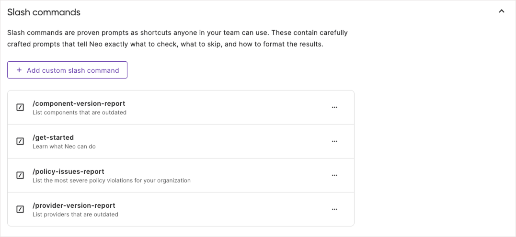Screen dimensions: 516x237
Task: Open the /get-started command
Action: (53, 137)
